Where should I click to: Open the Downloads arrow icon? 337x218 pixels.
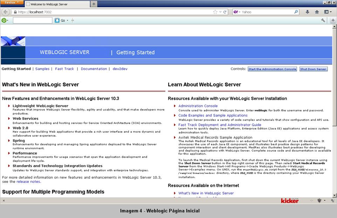[307, 12]
